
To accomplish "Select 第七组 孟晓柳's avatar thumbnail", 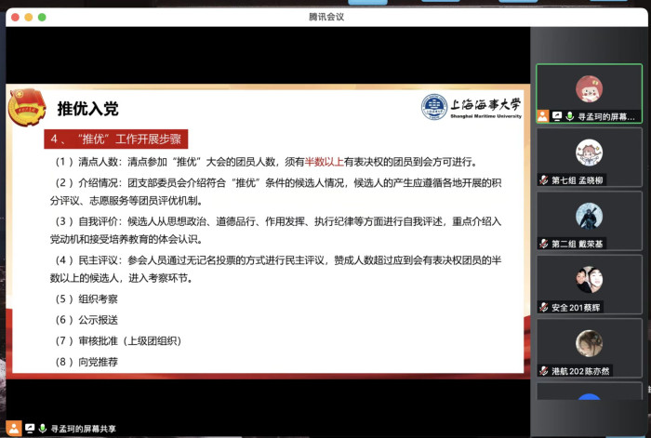I will point(589,153).
